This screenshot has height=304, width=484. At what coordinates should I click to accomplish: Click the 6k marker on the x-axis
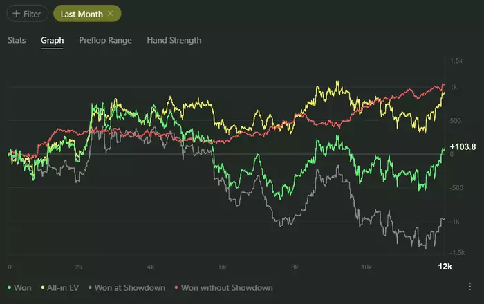tap(223, 267)
